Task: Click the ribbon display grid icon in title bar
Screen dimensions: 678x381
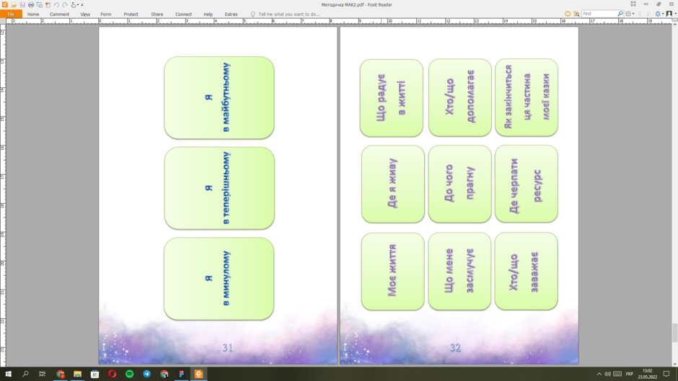Action: [633, 4]
